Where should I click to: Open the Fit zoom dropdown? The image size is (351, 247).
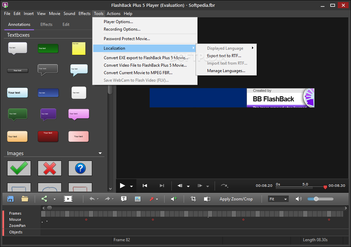[278, 199]
